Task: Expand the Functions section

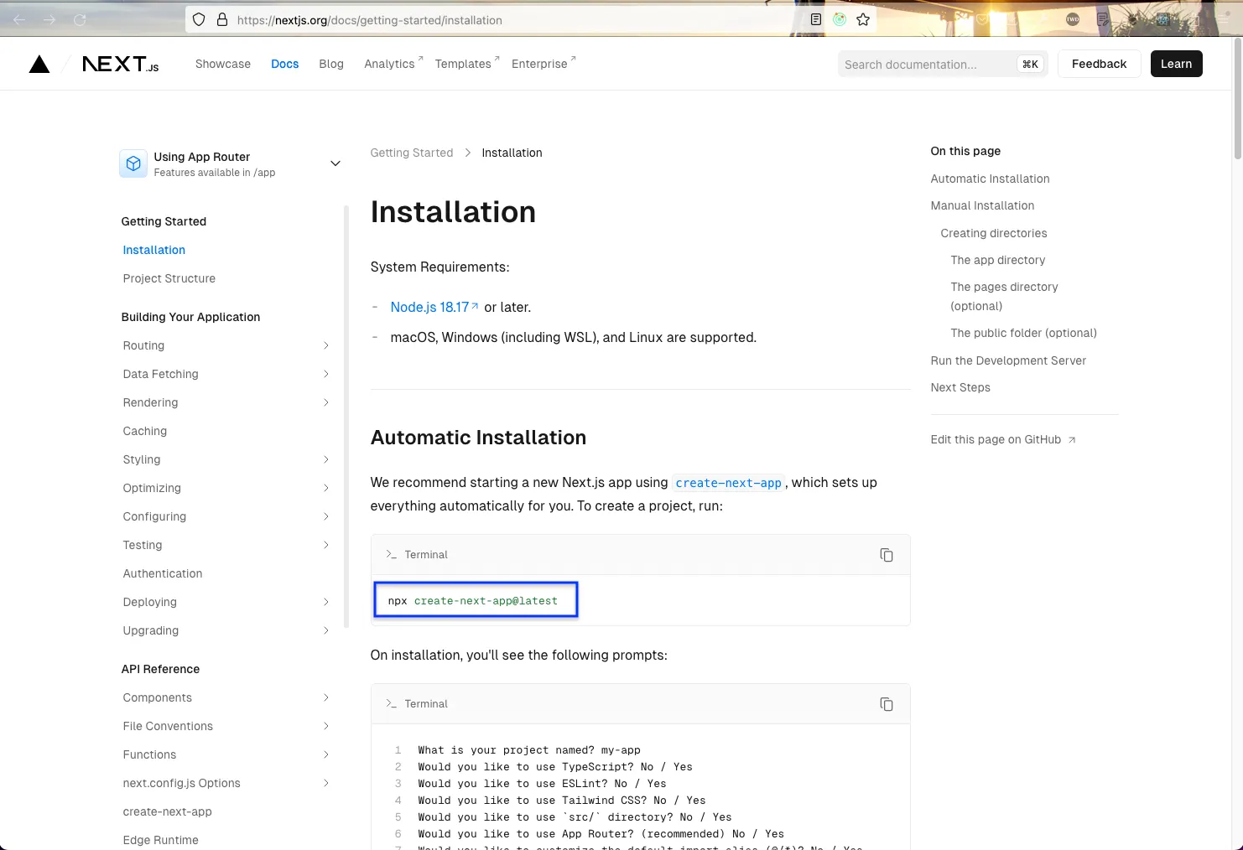Action: coord(326,754)
